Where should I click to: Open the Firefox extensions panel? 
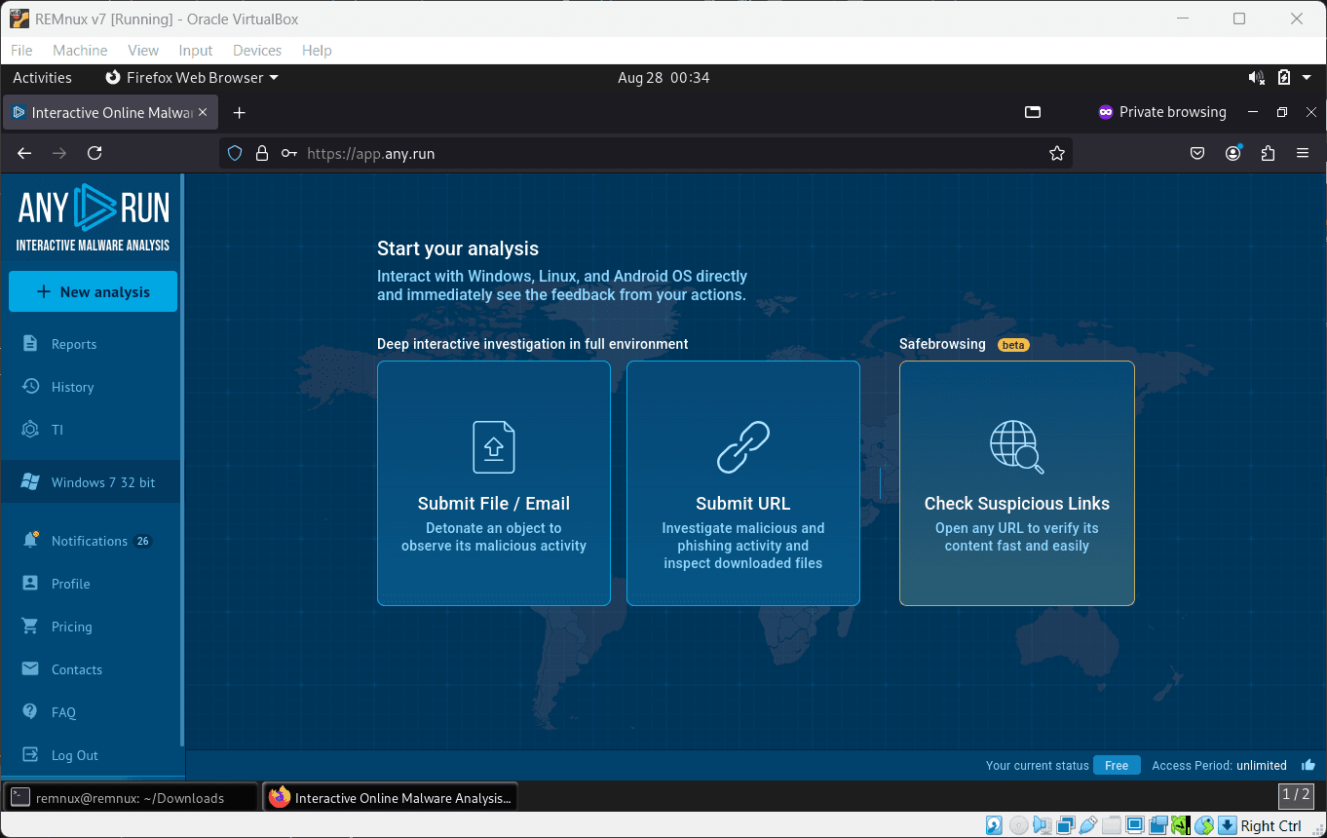[1268, 153]
